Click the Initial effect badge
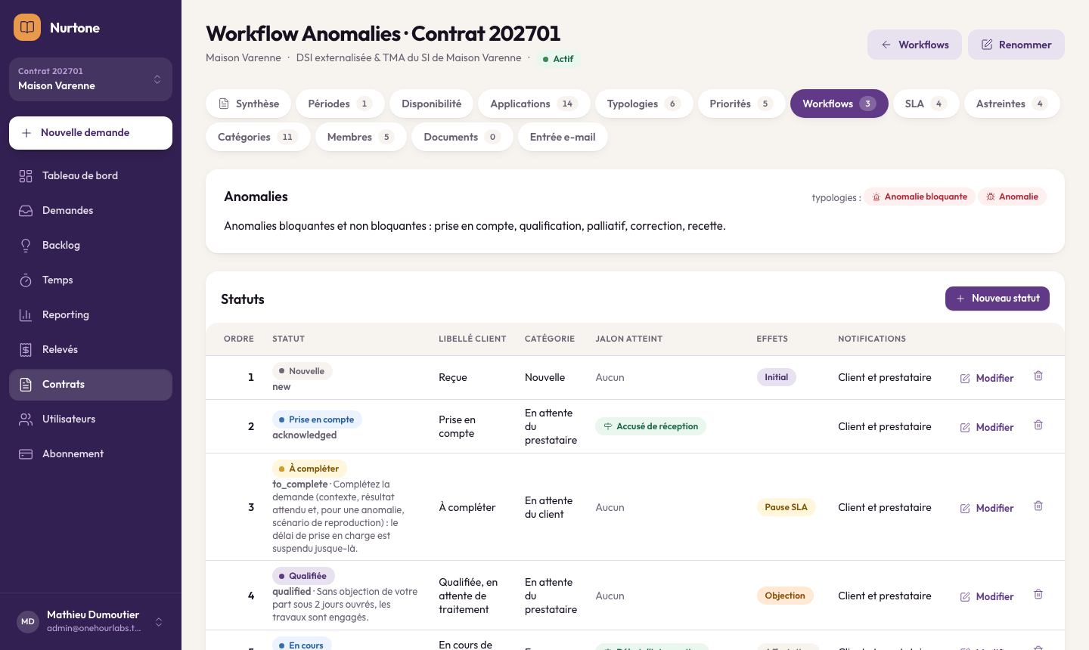 (777, 377)
